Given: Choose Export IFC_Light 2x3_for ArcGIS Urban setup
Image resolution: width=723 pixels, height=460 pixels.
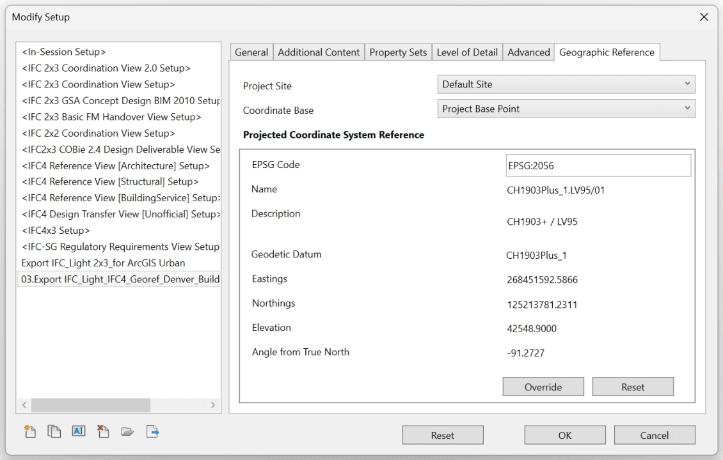Looking at the screenshot, I should click(x=103, y=263).
